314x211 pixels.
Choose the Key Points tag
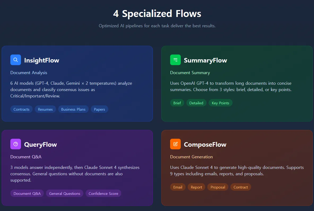221,103
